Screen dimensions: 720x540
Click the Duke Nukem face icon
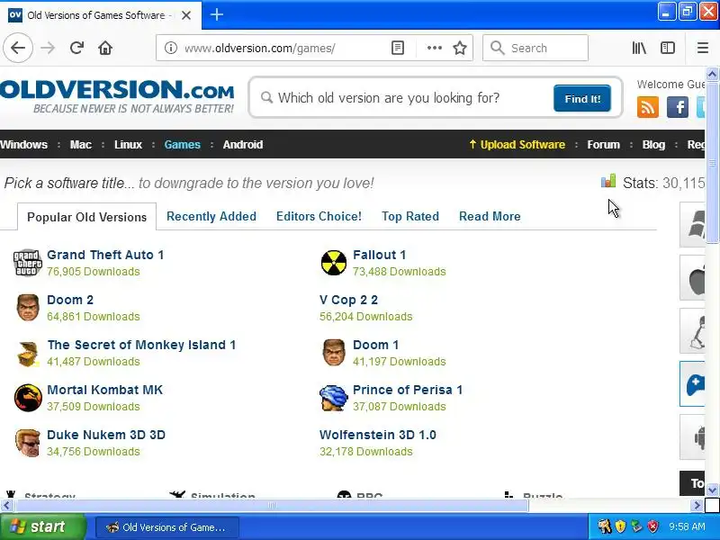point(28,443)
